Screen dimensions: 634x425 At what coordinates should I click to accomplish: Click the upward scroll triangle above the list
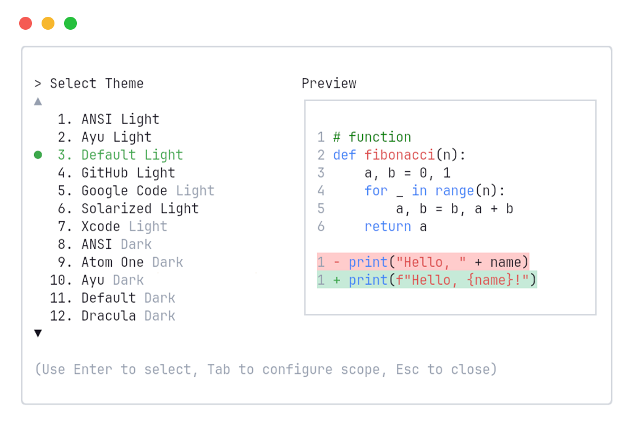pos(38,101)
